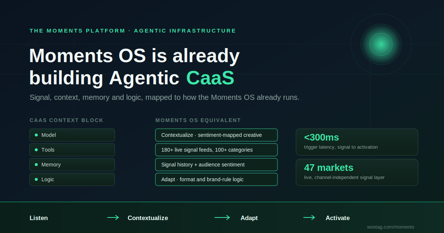Click the 'Moments OS is already' headline line
Image resolution: width=444 pixels, height=233 pixels.
(x=134, y=56)
